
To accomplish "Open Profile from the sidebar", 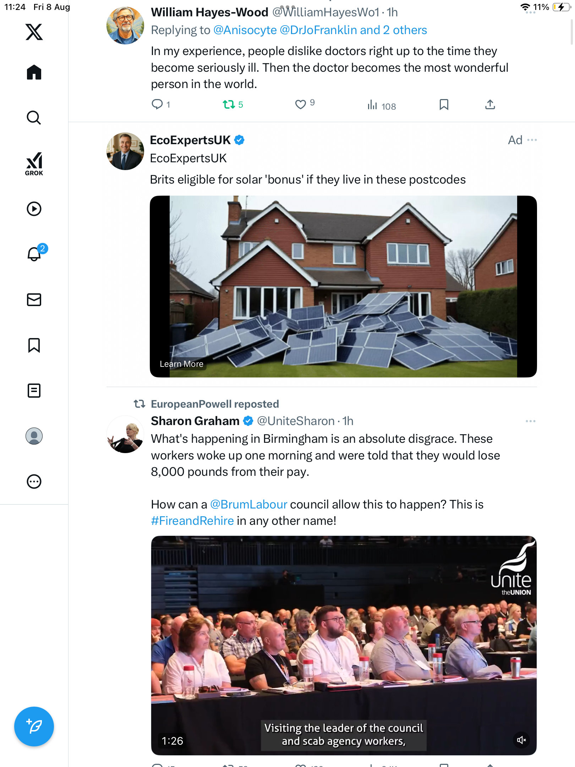I will 34,436.
